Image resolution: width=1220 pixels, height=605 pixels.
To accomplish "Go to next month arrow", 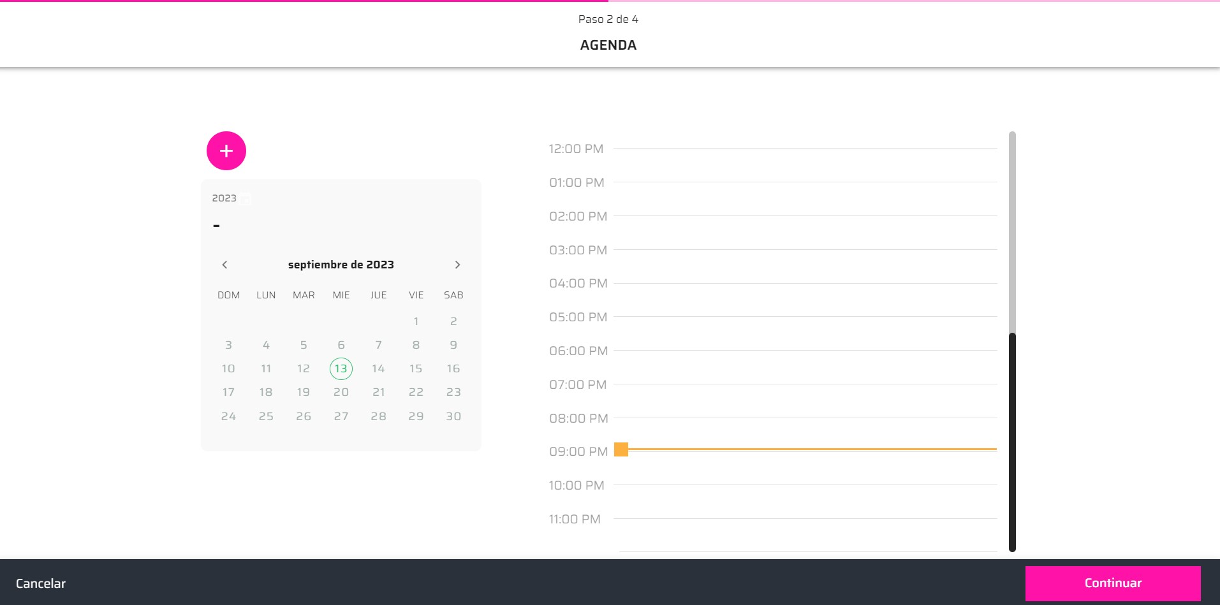I will click(457, 265).
